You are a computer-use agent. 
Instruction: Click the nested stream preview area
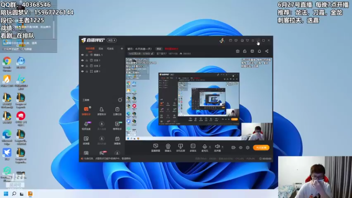(199, 99)
